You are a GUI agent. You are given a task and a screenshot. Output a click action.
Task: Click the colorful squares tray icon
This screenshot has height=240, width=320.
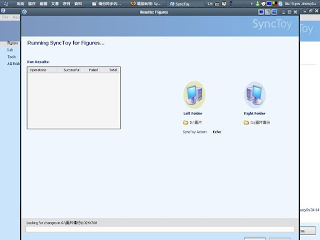coord(274,4)
